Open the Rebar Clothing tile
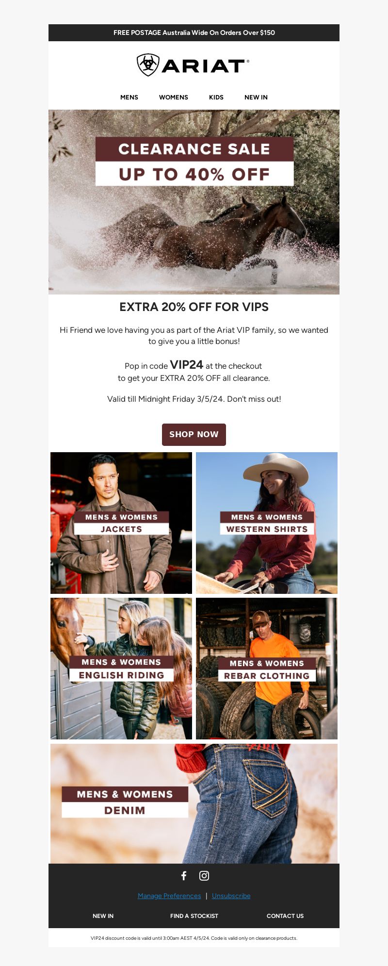 coord(267,669)
